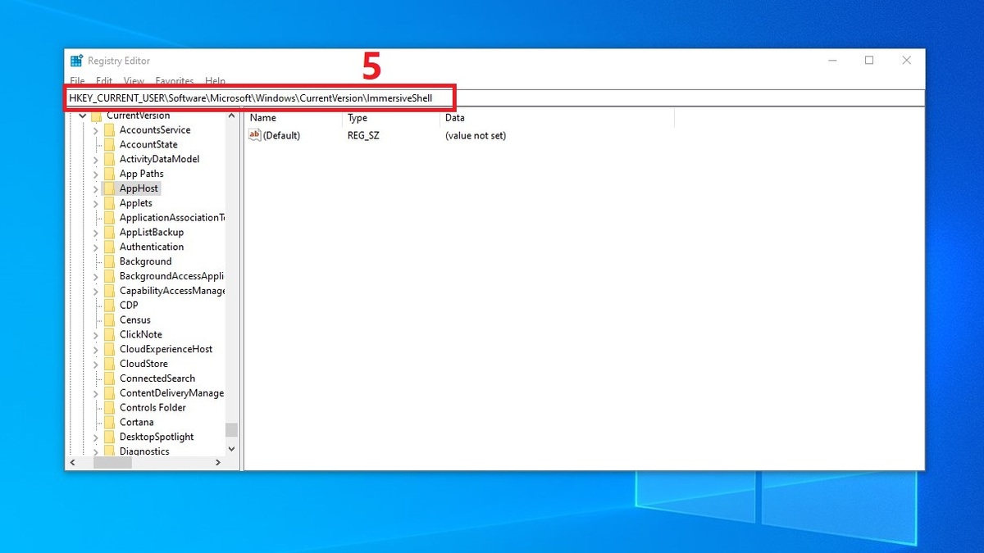Image resolution: width=984 pixels, height=553 pixels.
Task: Collapse the CurrentVersion key
Action: [82, 115]
